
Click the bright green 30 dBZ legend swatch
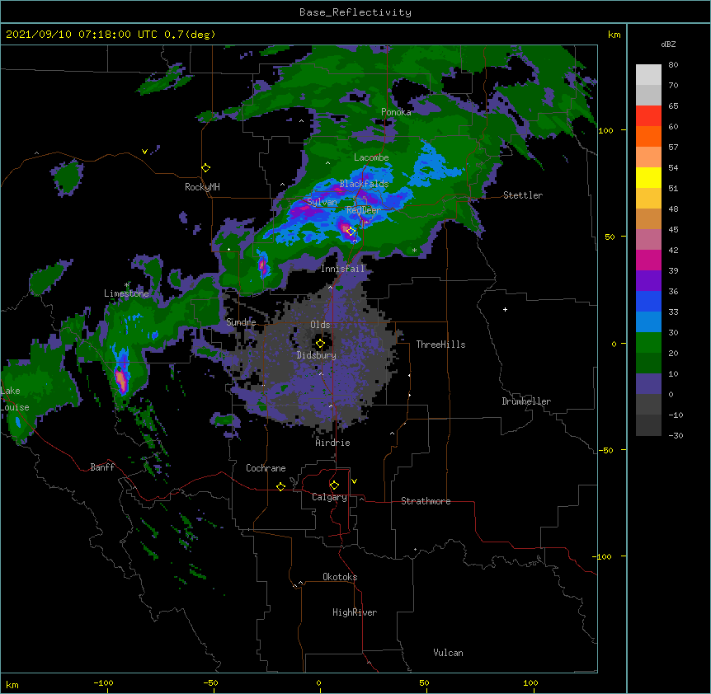coord(648,343)
